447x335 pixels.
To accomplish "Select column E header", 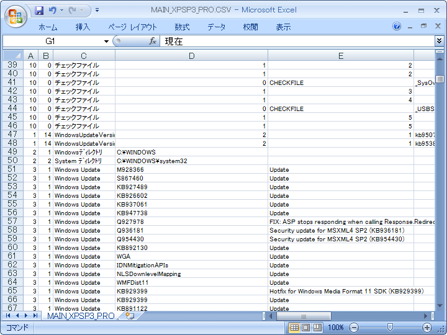I will point(341,56).
